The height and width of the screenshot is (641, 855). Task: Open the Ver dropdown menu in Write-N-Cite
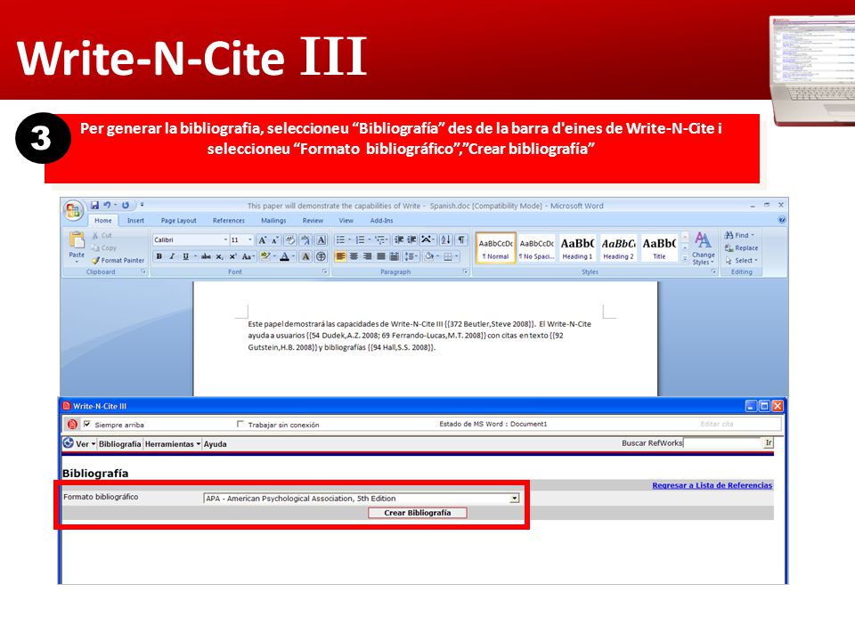pos(85,444)
